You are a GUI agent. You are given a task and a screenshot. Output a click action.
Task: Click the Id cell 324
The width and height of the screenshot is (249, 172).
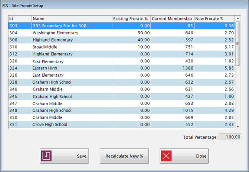[x=13, y=68]
